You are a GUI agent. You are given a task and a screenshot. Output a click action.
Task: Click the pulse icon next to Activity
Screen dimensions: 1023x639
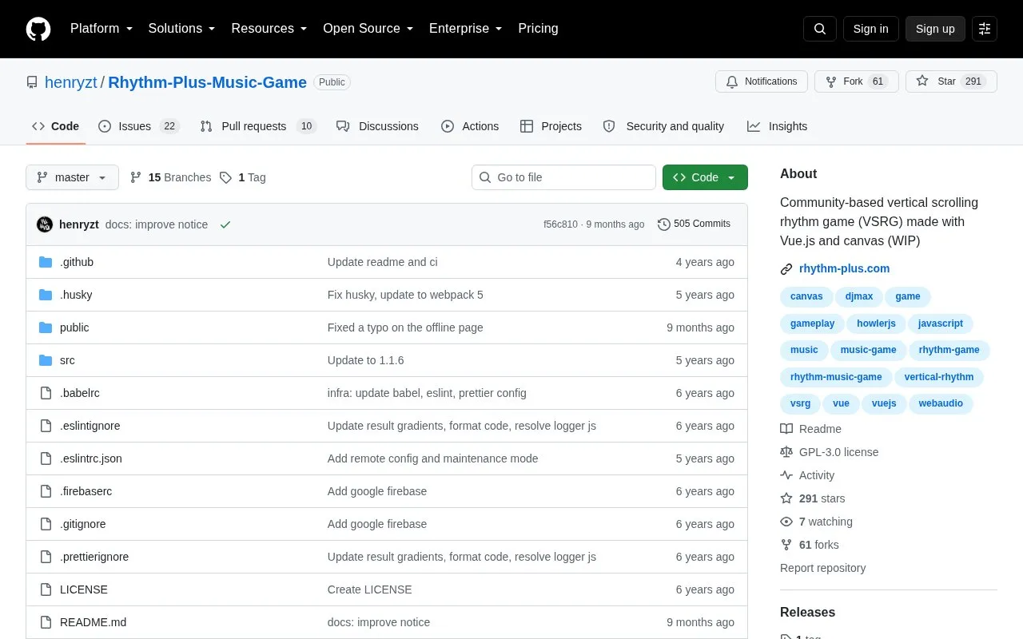786,475
